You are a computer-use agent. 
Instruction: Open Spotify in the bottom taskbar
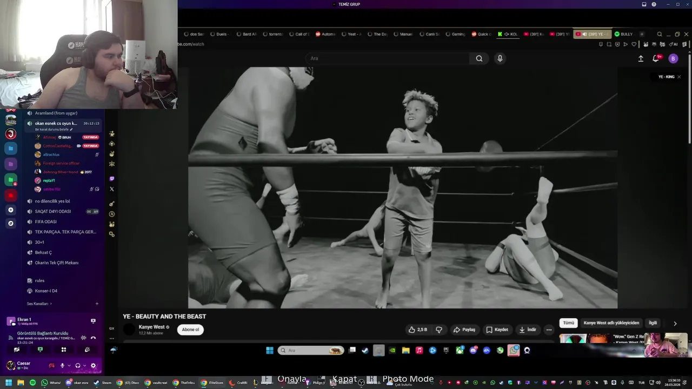32,383
